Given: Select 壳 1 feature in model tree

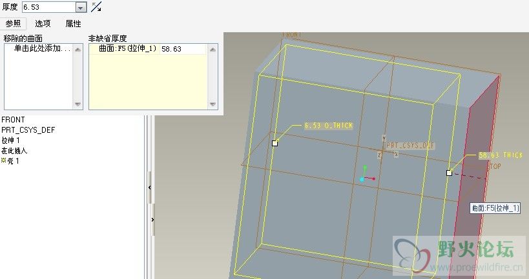Looking at the screenshot, I should click(10, 161).
